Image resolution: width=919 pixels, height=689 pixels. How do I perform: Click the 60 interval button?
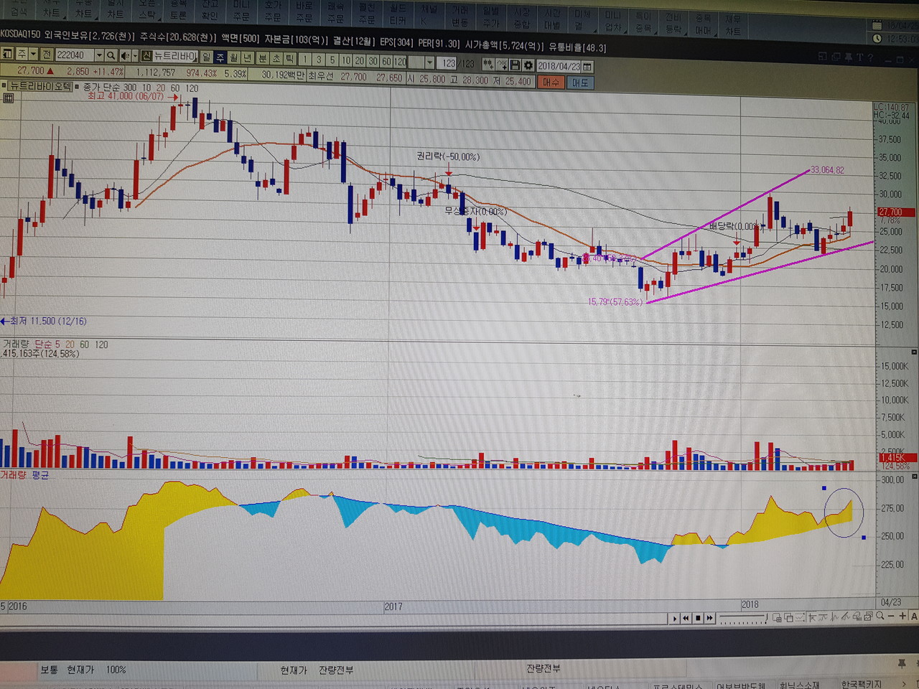point(386,61)
